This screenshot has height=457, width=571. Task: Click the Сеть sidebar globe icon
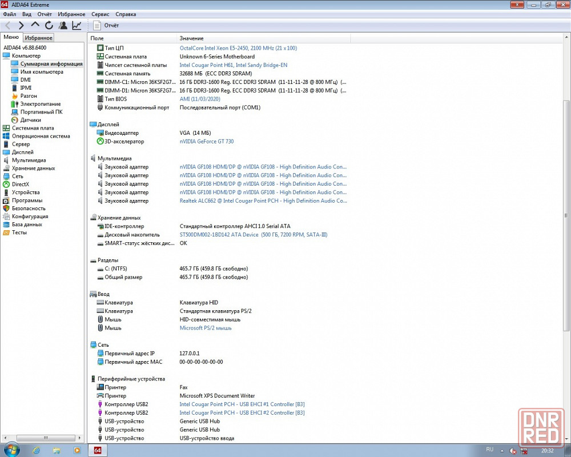[x=6, y=176]
